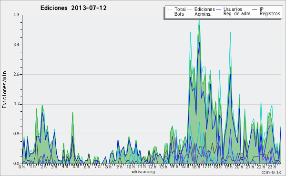Click the y-axis value 0.0
The image size is (286, 176).
[16, 164]
